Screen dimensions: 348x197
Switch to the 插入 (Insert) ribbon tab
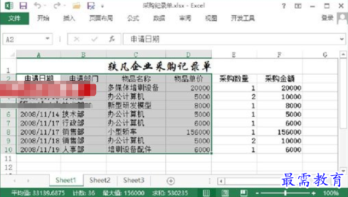tap(69, 18)
